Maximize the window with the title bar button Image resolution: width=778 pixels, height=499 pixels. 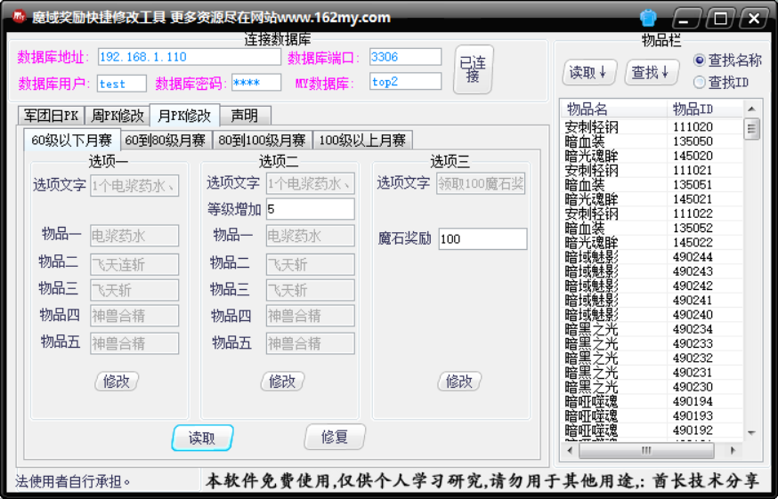[x=720, y=18]
